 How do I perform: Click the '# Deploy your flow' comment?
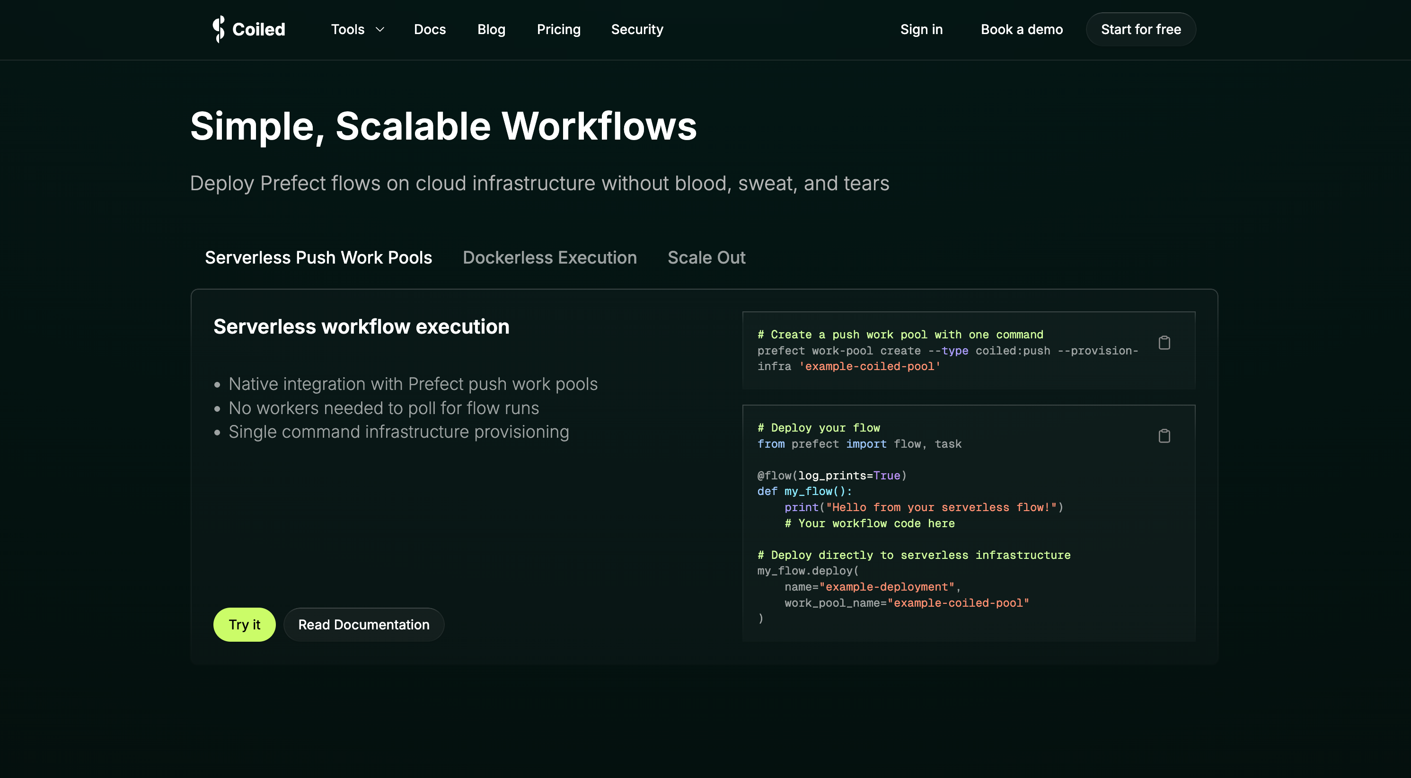[818, 428]
